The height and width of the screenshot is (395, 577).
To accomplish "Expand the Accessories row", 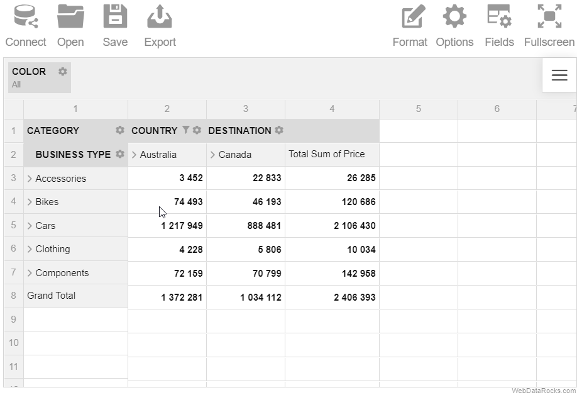I will tap(30, 179).
